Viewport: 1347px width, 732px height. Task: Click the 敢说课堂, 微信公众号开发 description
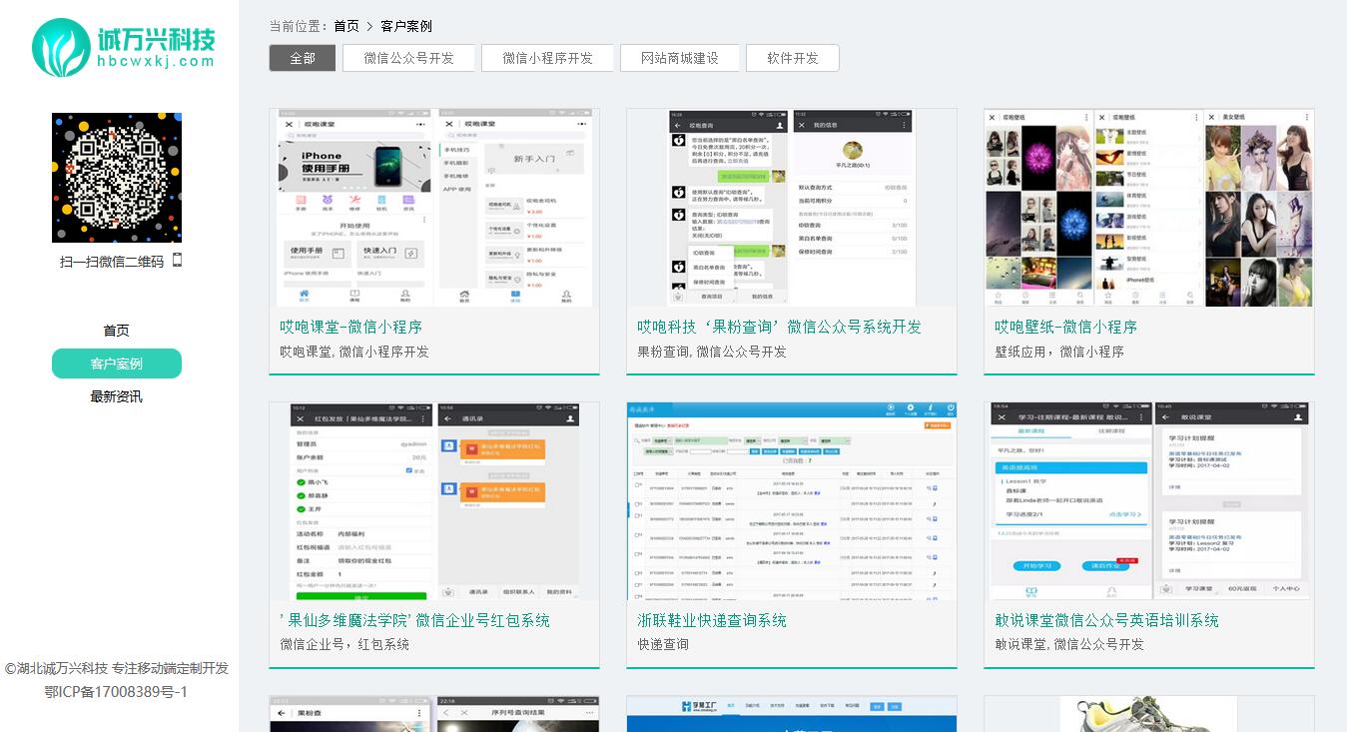coord(1069,644)
